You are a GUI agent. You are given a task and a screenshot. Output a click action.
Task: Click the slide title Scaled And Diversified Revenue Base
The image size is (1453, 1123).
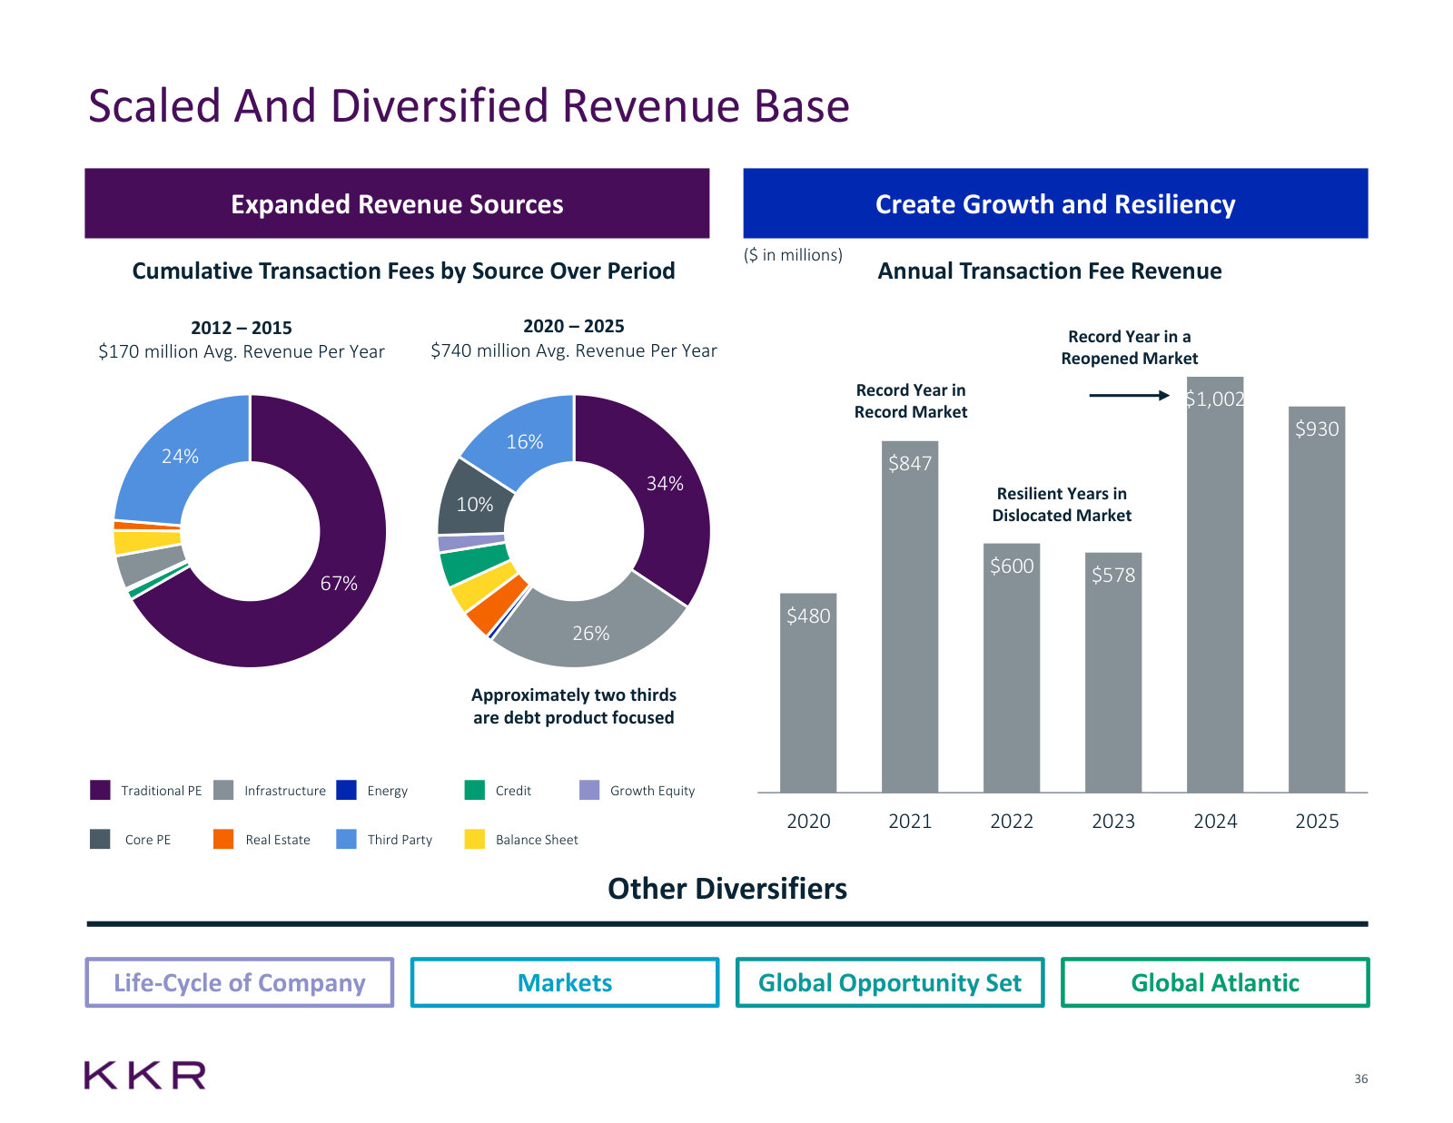(469, 105)
